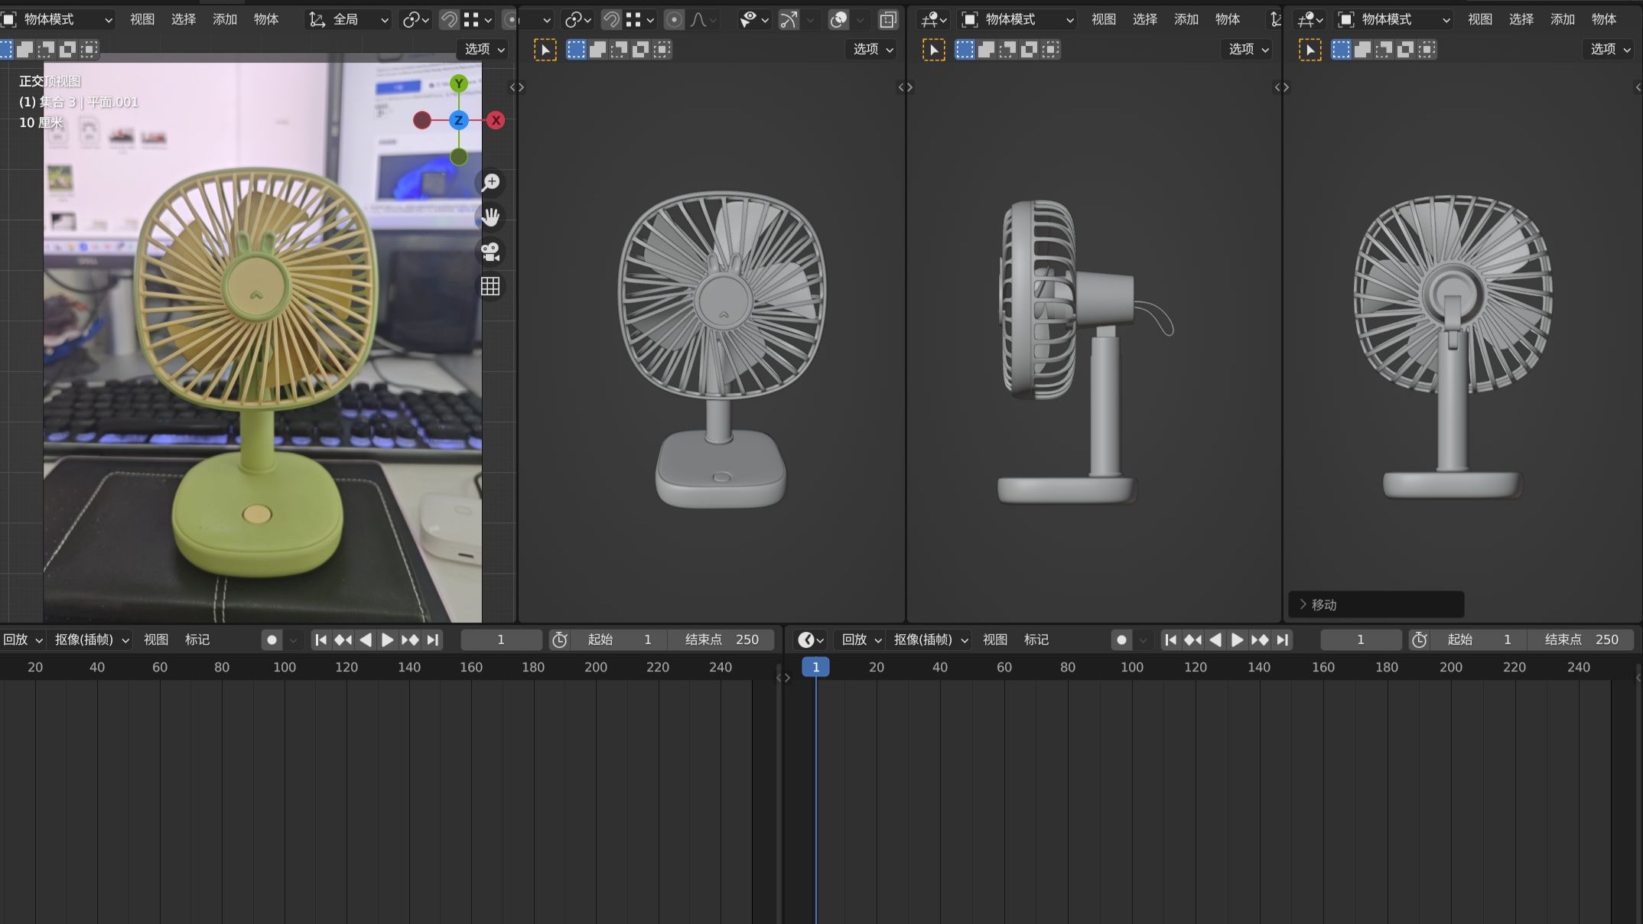Click the hand pan icon in viewport sidebar
Viewport: 1643px width, 924px height.
490,217
